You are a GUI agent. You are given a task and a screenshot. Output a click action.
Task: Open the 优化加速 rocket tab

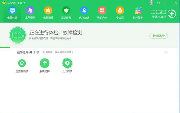coord(84,13)
